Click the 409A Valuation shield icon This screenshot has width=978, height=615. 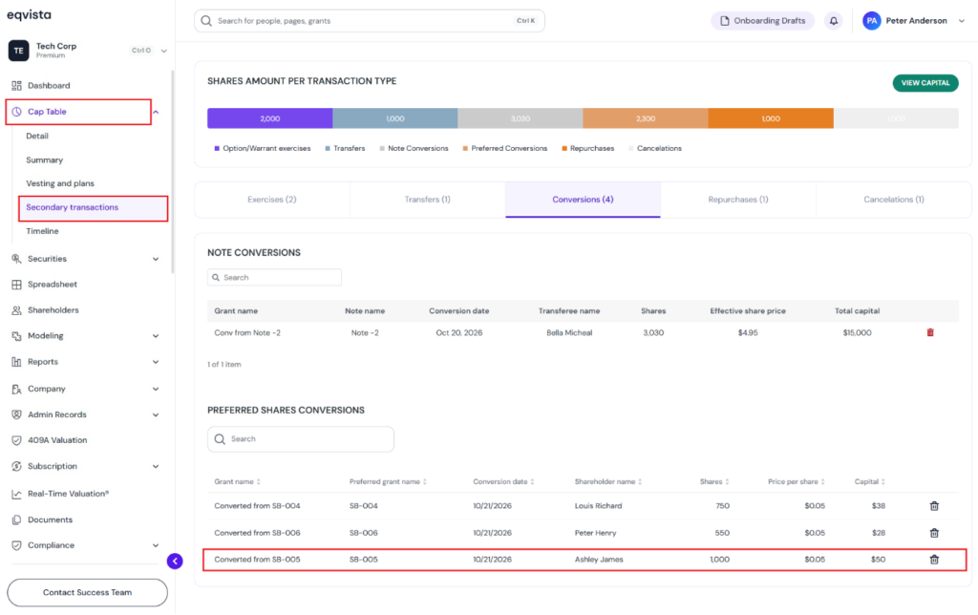(16, 440)
